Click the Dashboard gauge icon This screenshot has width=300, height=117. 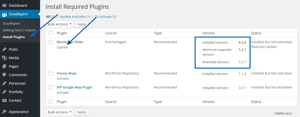[x=4, y=6]
